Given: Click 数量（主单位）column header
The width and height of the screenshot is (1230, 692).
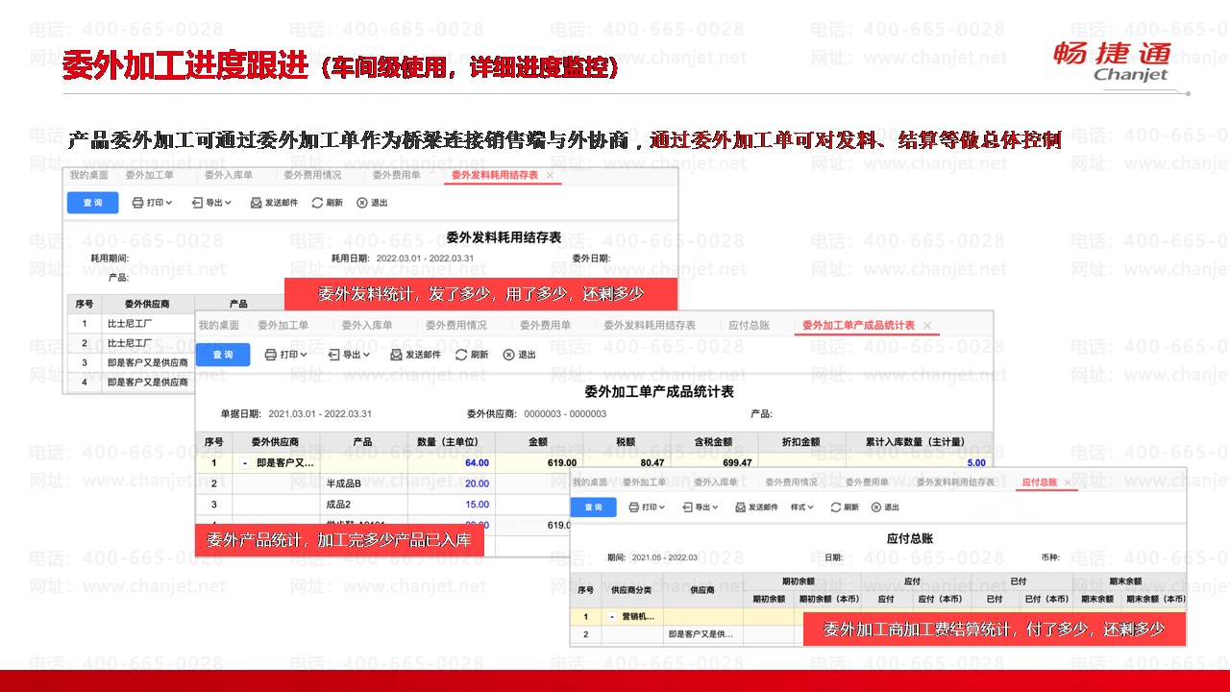Looking at the screenshot, I should coord(452,442).
